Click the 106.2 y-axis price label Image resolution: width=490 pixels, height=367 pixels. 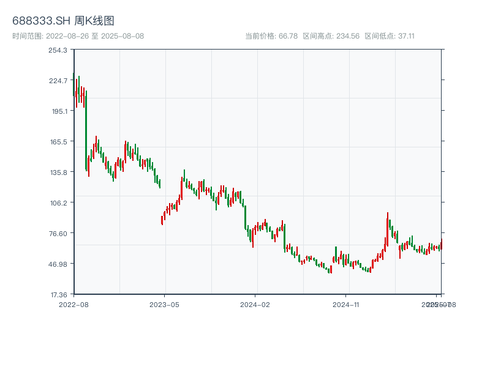pos(58,203)
